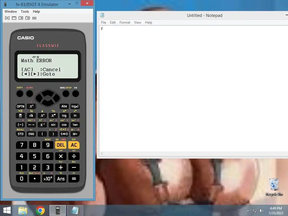Click the Windows Start button
The width and height of the screenshot is (288, 216).
pos(7,210)
